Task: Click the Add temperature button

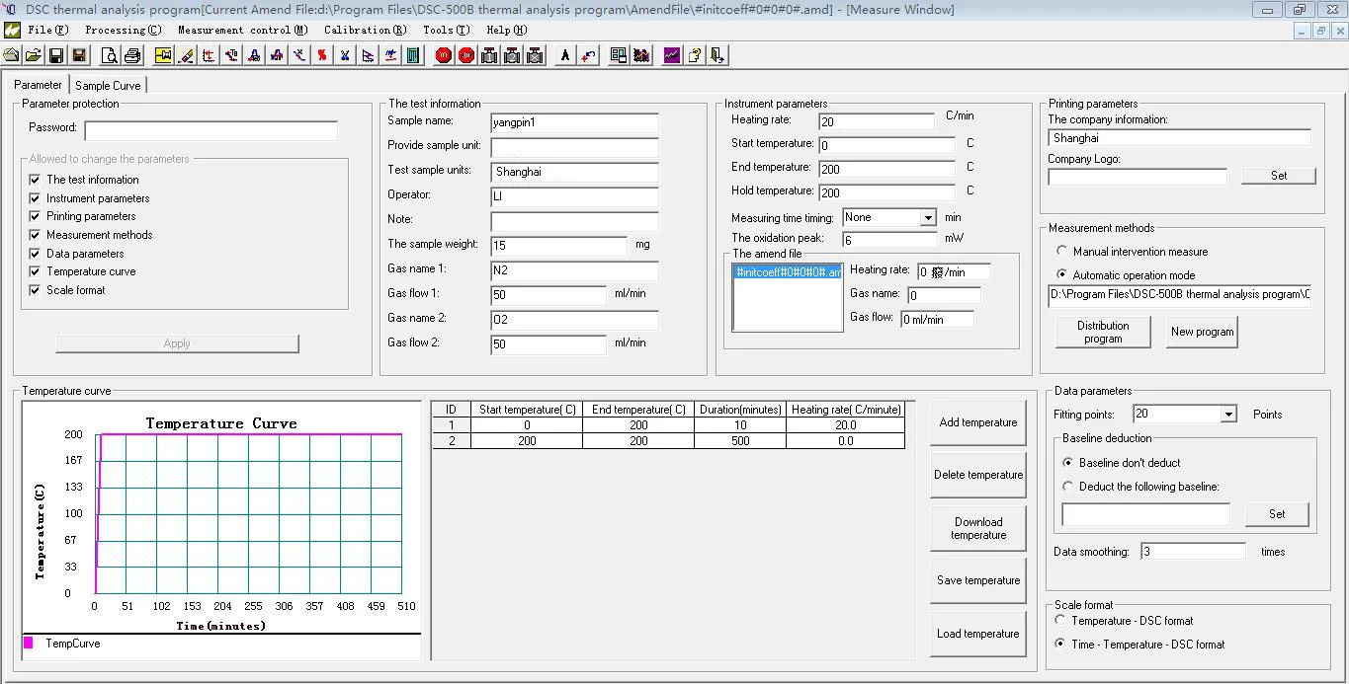Action: (x=977, y=422)
